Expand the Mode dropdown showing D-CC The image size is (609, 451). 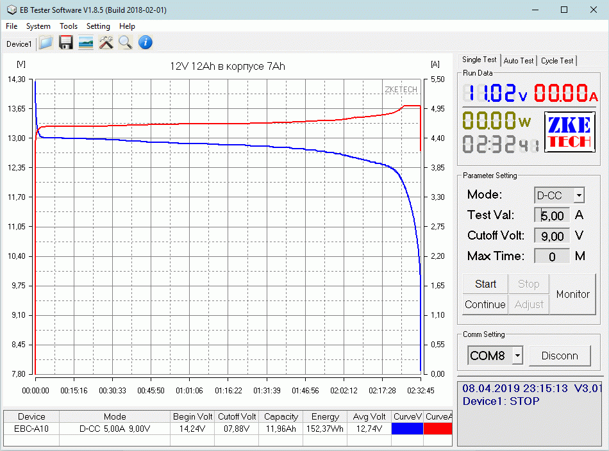click(x=579, y=195)
